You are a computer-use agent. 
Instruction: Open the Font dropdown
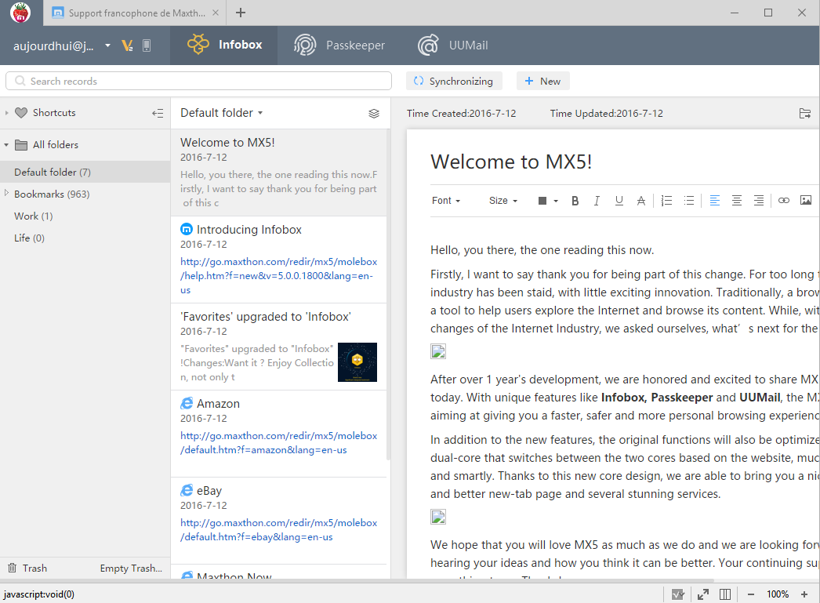click(446, 200)
